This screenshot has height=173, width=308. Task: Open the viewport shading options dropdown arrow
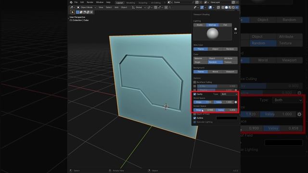pyautogui.click(x=237, y=8)
